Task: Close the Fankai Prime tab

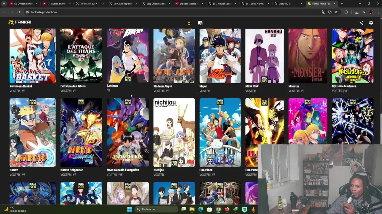Action: point(335,4)
